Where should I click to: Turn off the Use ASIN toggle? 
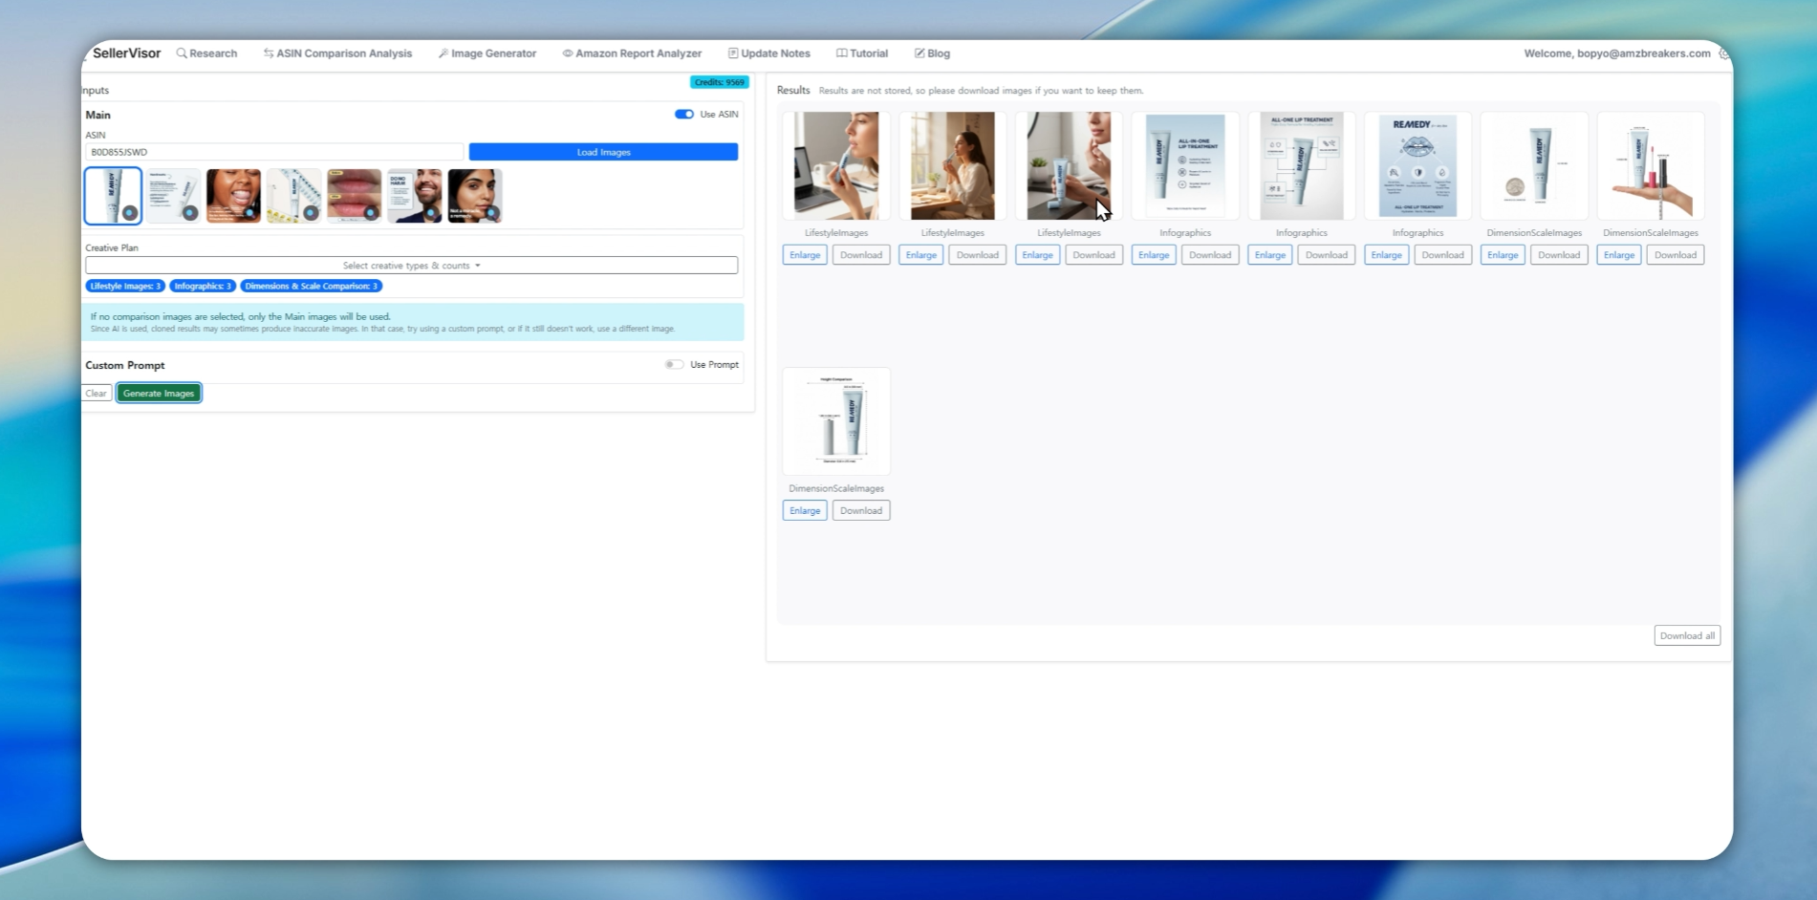pyautogui.click(x=684, y=115)
